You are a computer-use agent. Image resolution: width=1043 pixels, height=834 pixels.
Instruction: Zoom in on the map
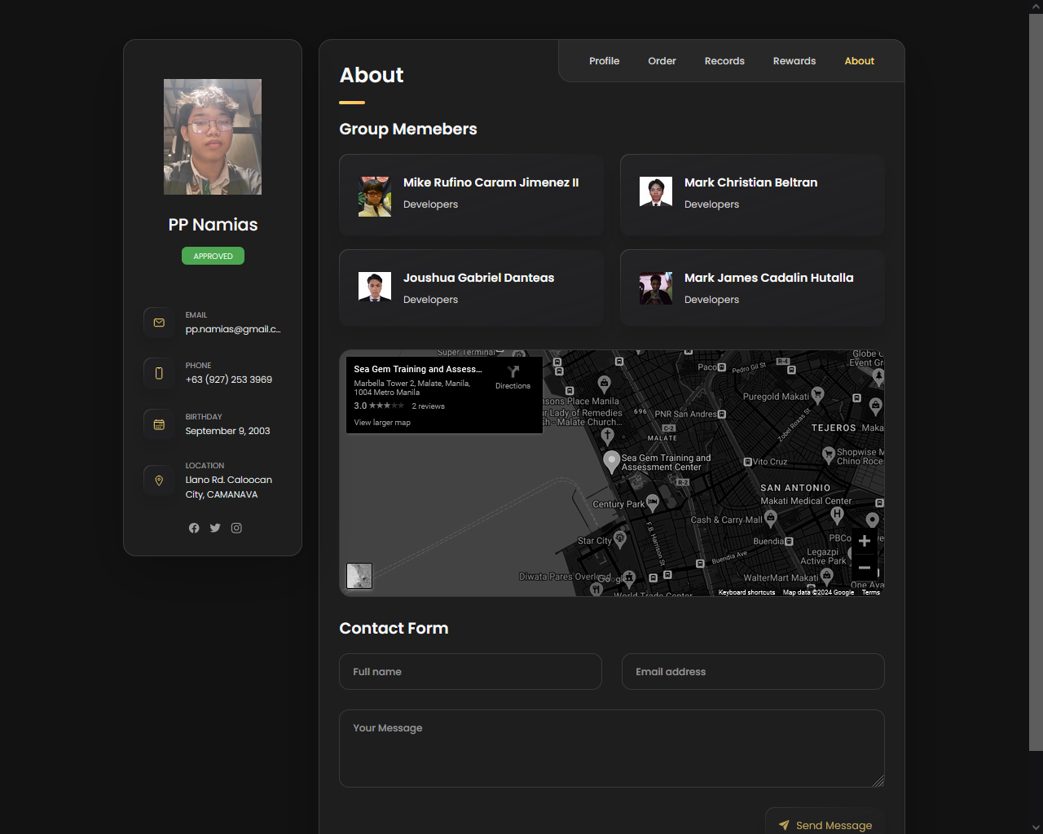click(865, 541)
